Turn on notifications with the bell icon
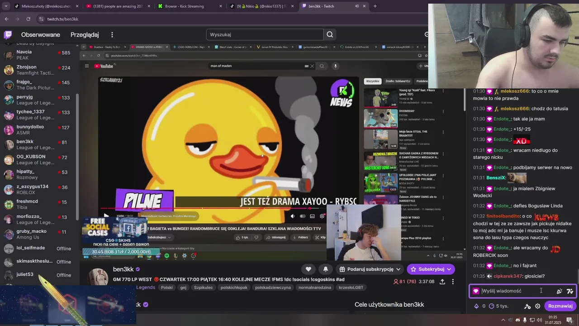 point(325,269)
